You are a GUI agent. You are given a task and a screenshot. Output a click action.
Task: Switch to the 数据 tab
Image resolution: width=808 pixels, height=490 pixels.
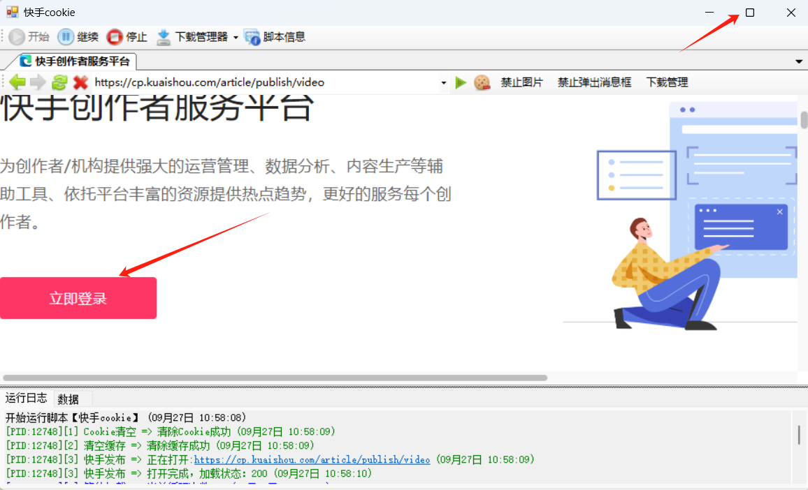point(68,399)
